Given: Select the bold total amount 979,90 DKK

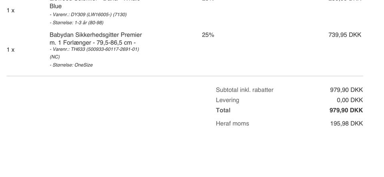Looking at the screenshot, I should point(346,110).
